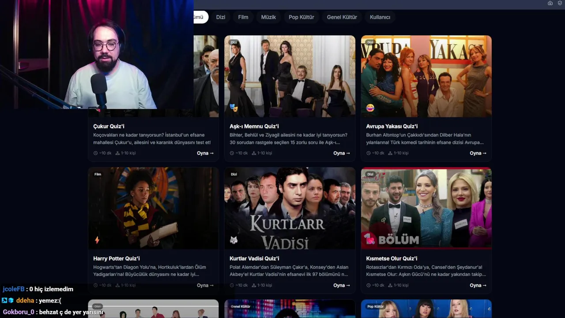Click Oyna on the Kısmetse Olur Quiz'i card
The image size is (565, 318).
(x=478, y=285)
